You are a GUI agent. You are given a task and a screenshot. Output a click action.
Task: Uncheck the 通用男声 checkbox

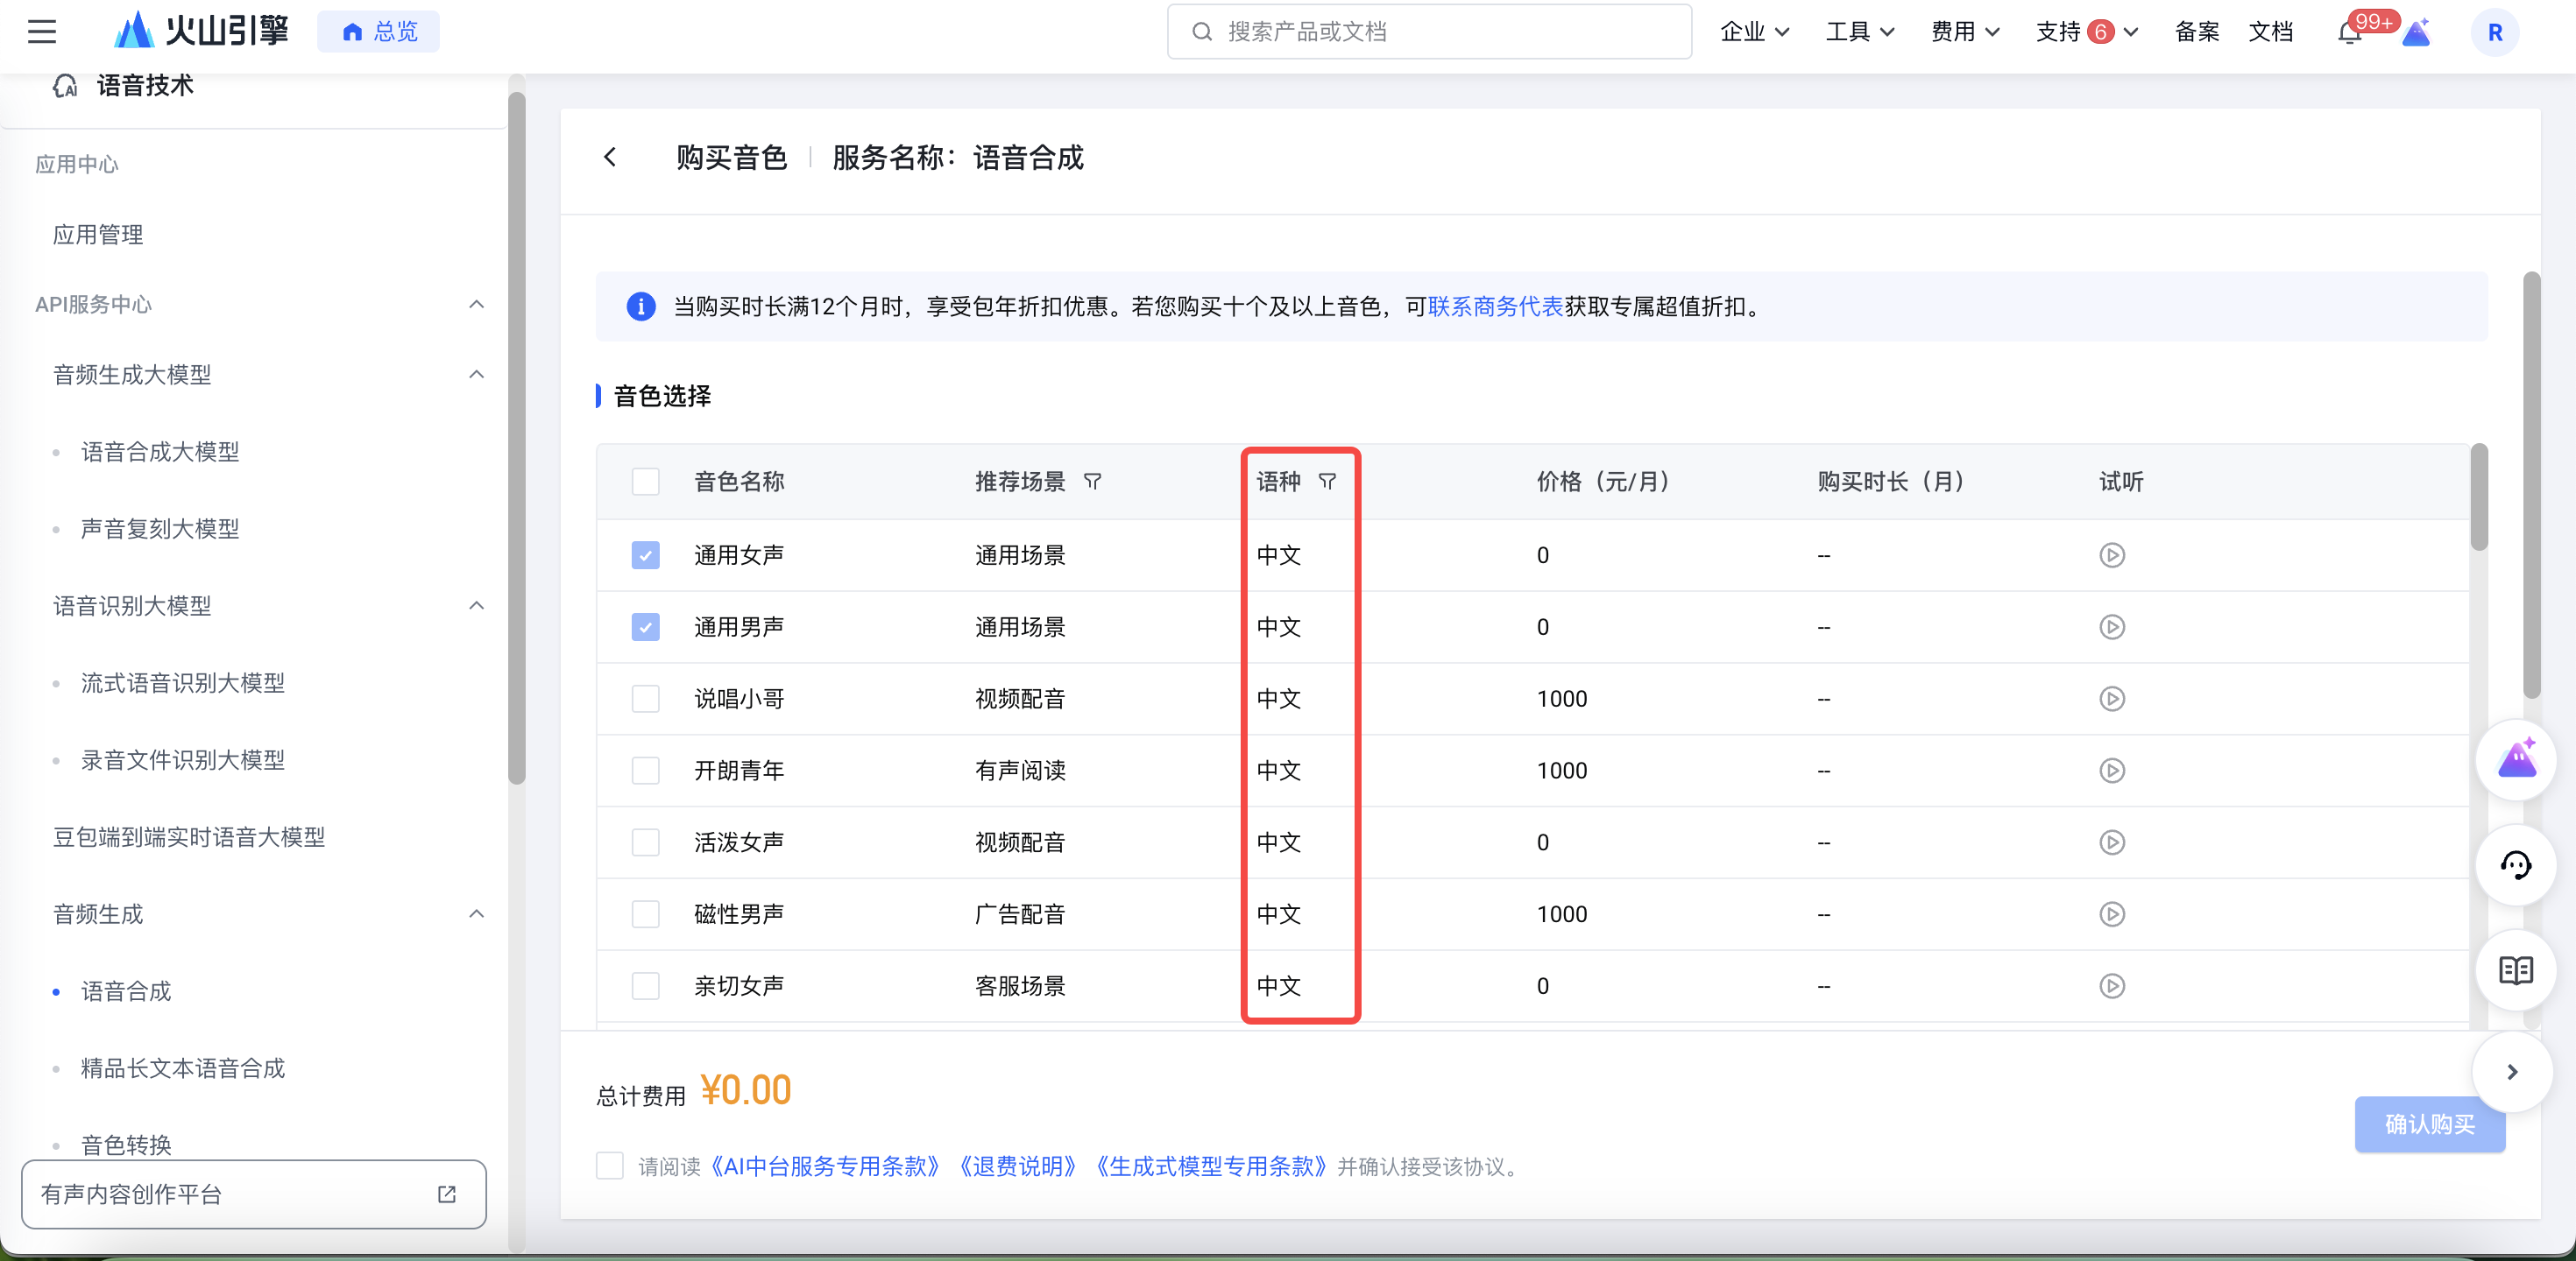[x=646, y=626]
